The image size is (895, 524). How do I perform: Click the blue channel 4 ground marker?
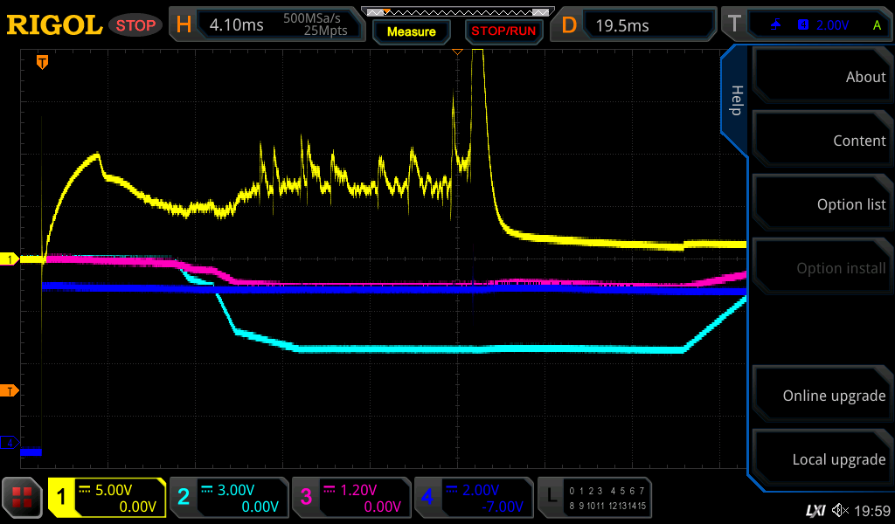click(x=10, y=444)
